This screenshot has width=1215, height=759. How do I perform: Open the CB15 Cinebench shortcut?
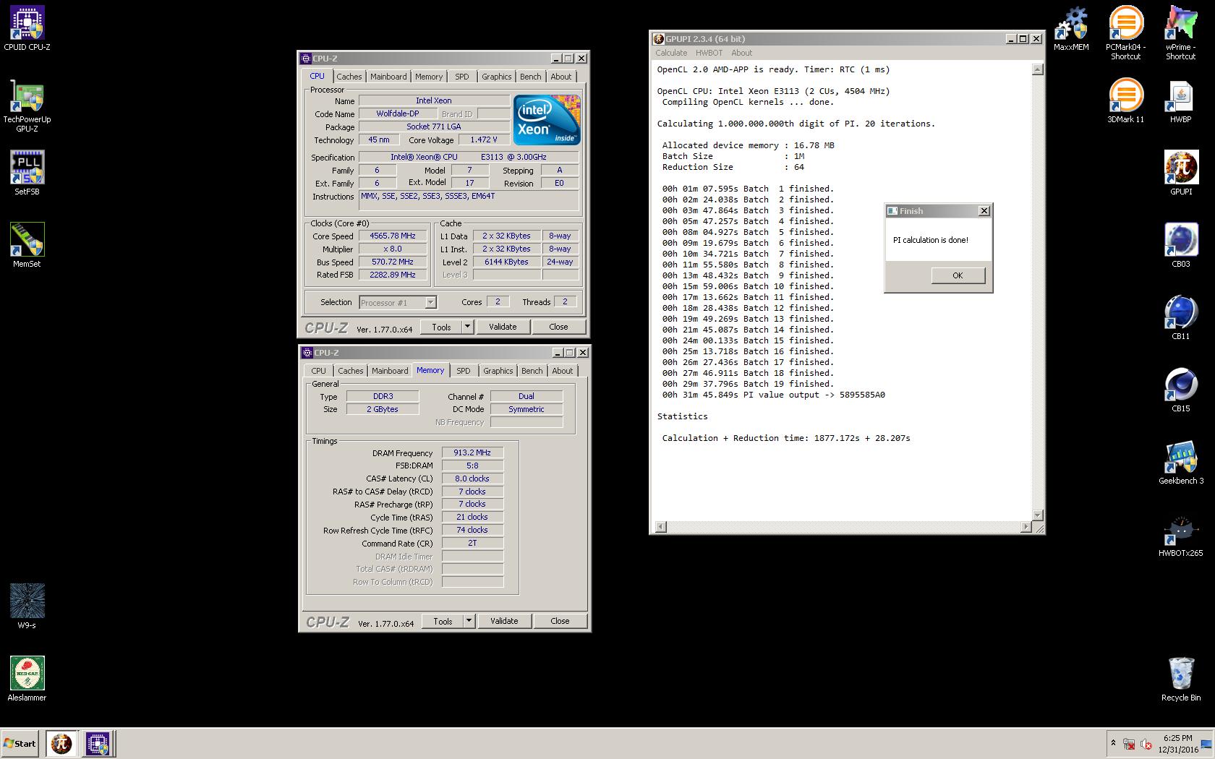pyautogui.click(x=1181, y=390)
